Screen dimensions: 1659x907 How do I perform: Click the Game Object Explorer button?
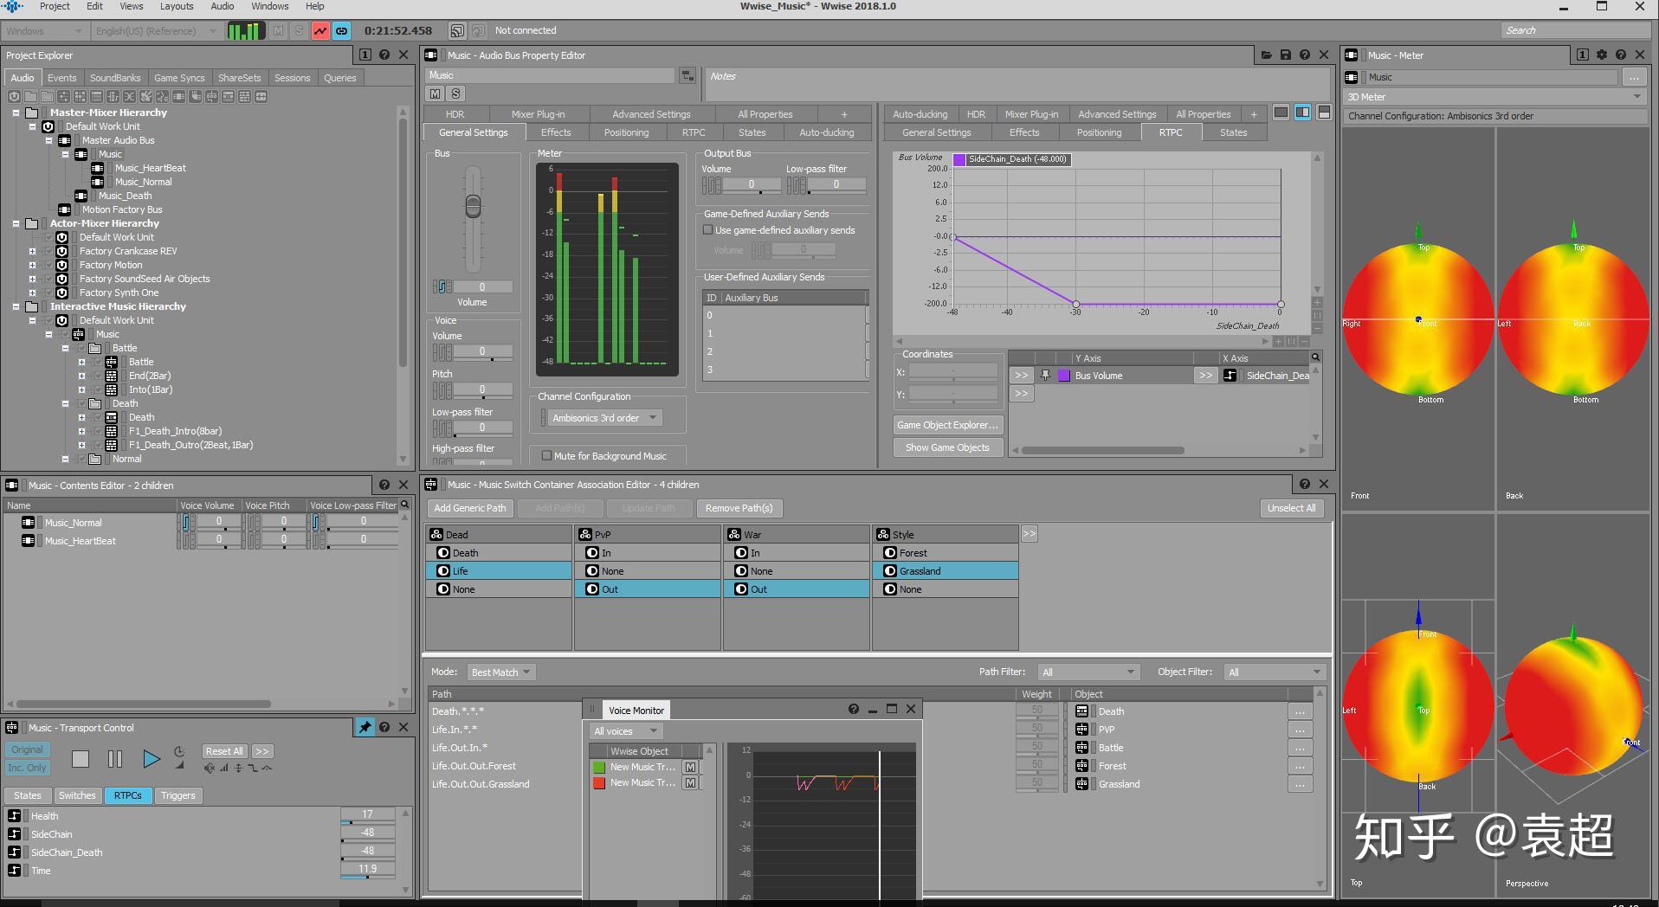[948, 425]
